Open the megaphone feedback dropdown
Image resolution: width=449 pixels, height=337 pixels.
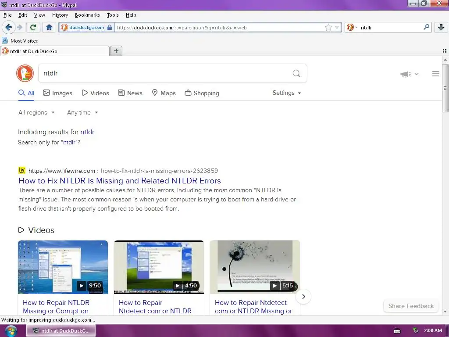click(x=409, y=74)
